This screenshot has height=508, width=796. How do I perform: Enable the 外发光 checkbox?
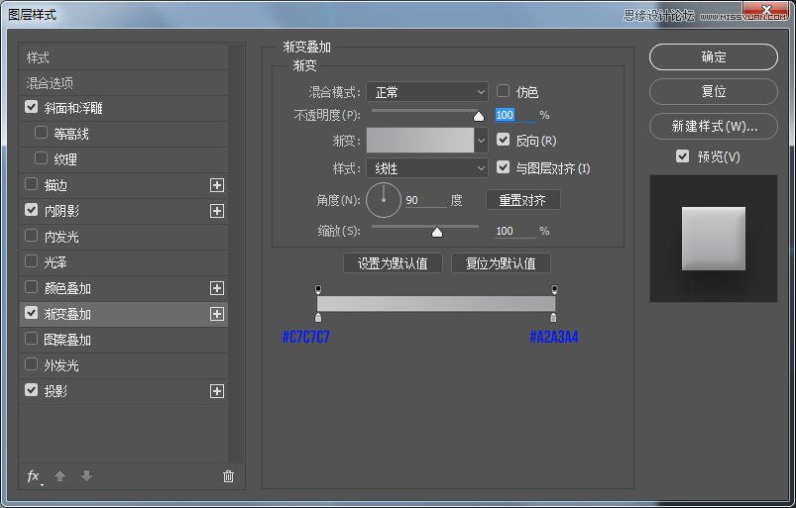tap(31, 364)
